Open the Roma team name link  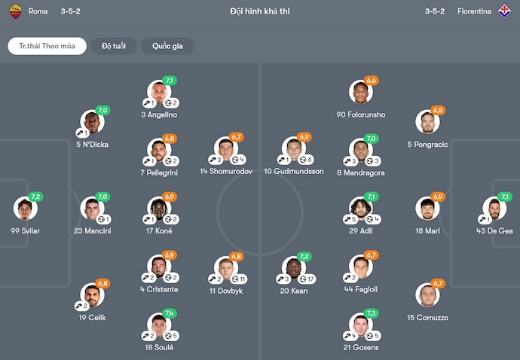point(38,11)
